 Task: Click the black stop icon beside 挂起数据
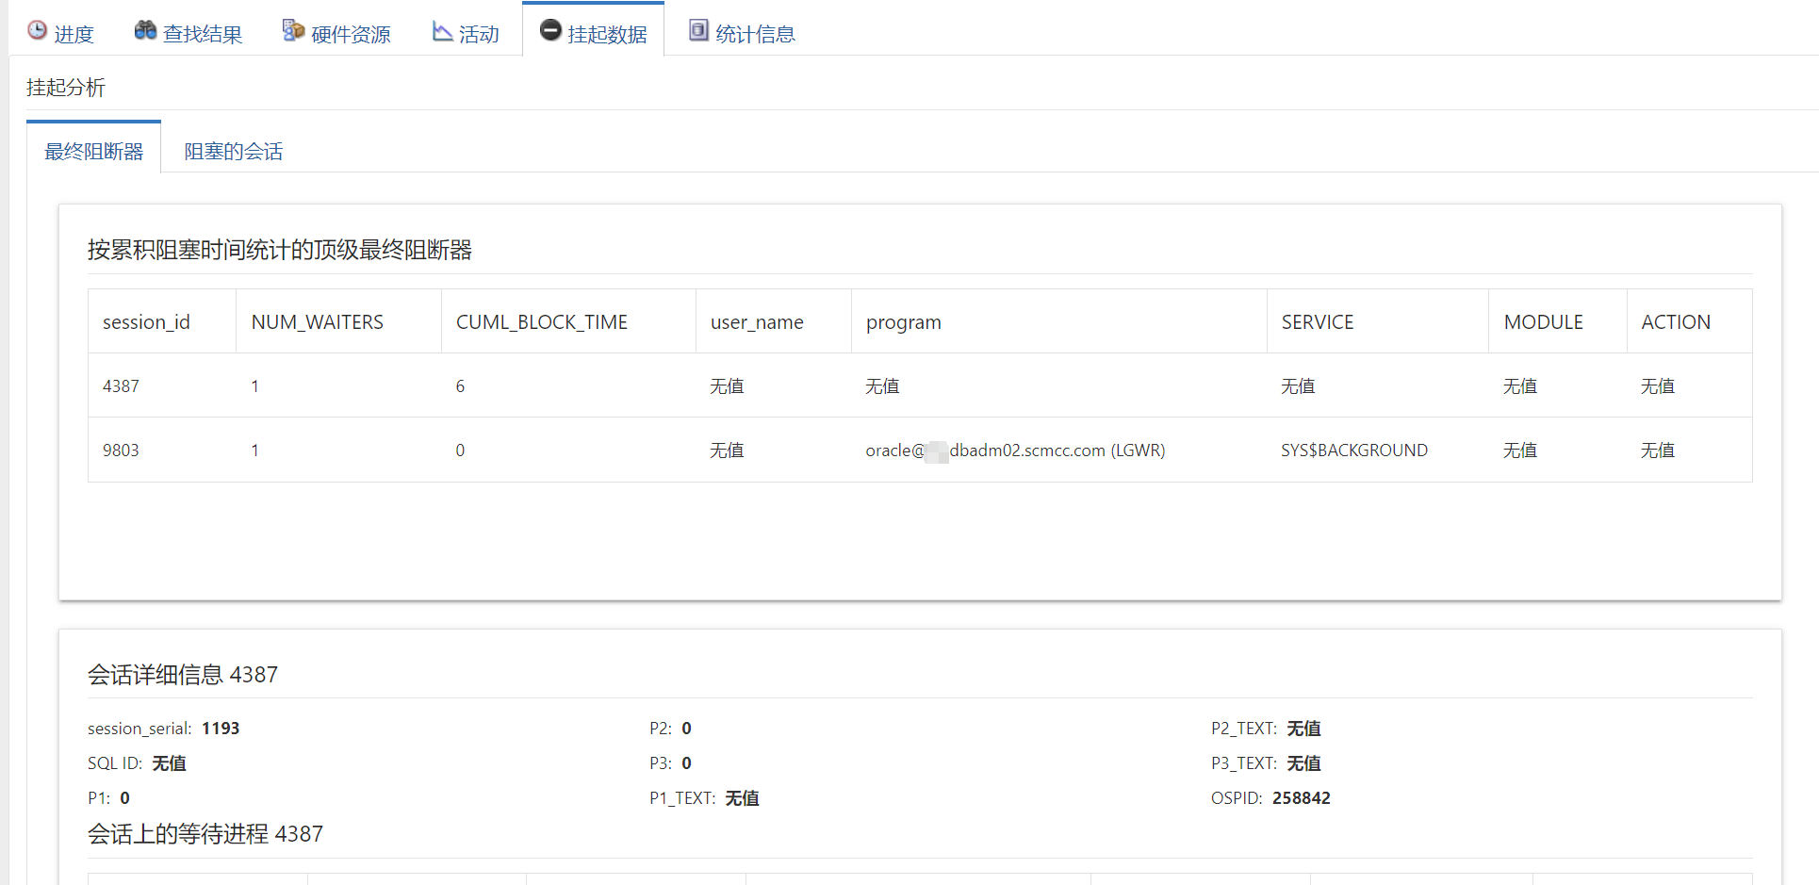550,30
